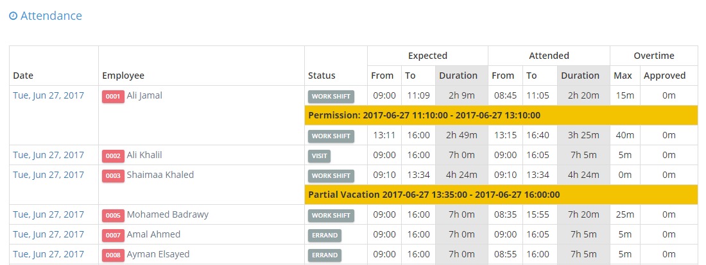Screen dimensions: 706x265
Task: Click the 0001 badge for Ali Jamal
Action: [x=113, y=97]
